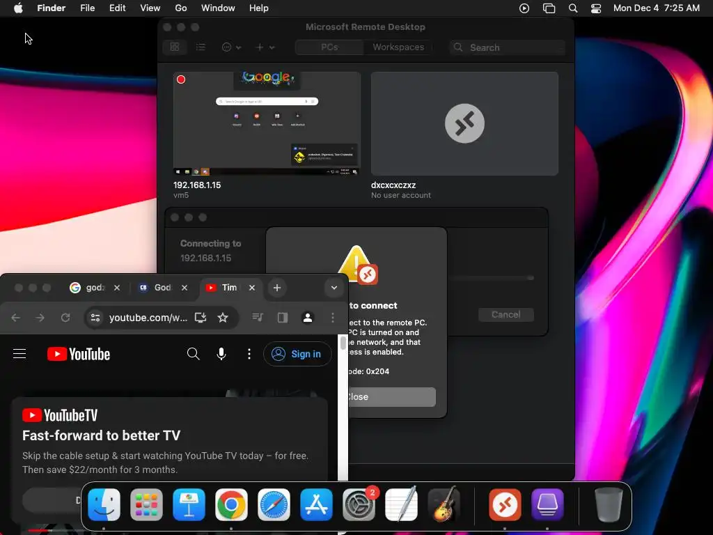Switch Remote Desktop to grid view
The image size is (713, 535).
click(x=175, y=47)
